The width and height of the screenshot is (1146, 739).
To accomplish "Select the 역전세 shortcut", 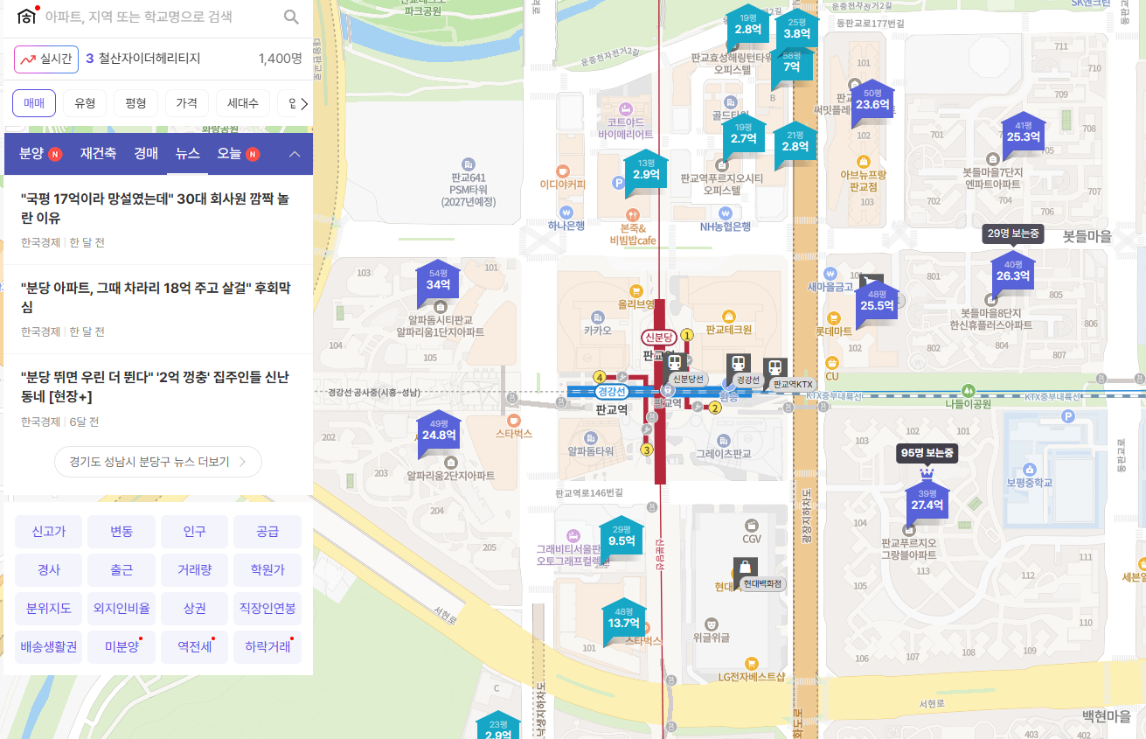I will (x=195, y=647).
